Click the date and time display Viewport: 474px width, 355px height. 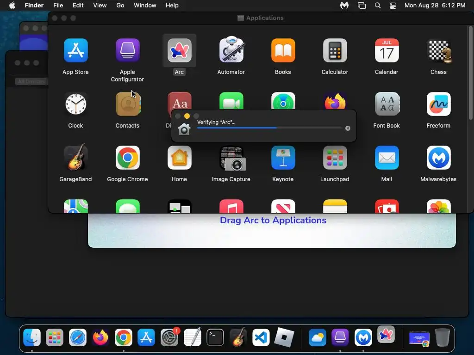click(x=435, y=6)
